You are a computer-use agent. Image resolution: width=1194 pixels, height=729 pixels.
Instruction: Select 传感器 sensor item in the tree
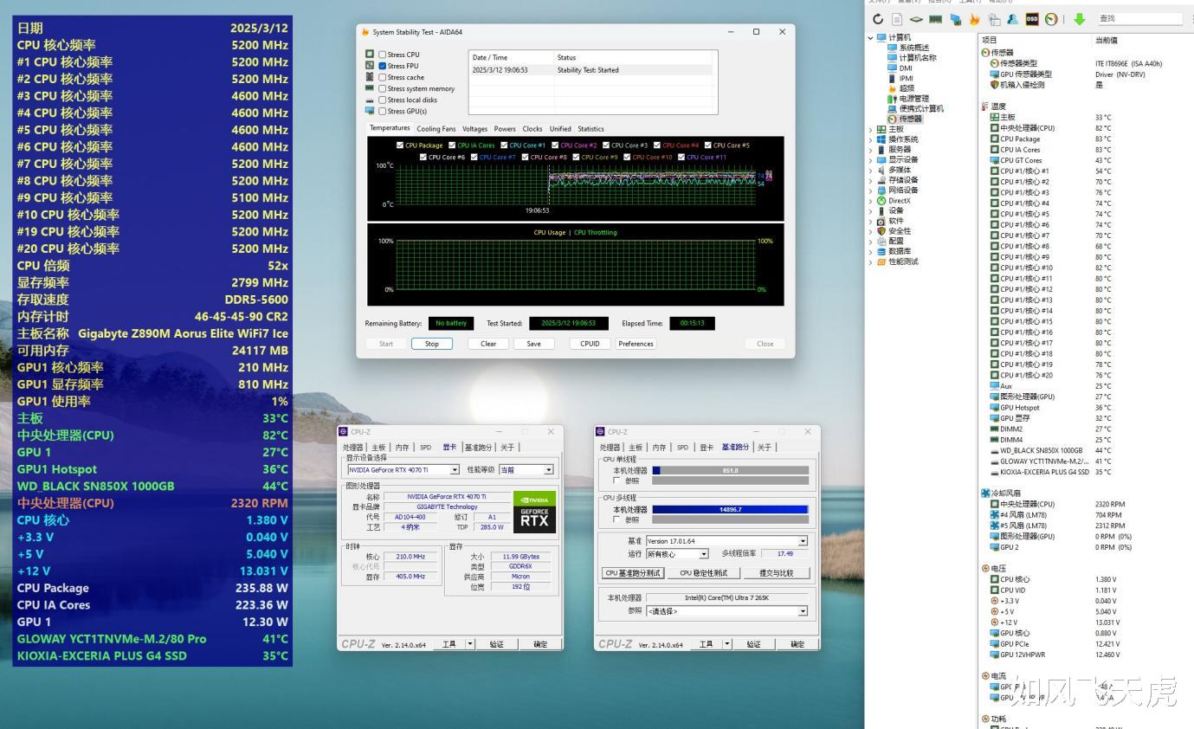910,119
